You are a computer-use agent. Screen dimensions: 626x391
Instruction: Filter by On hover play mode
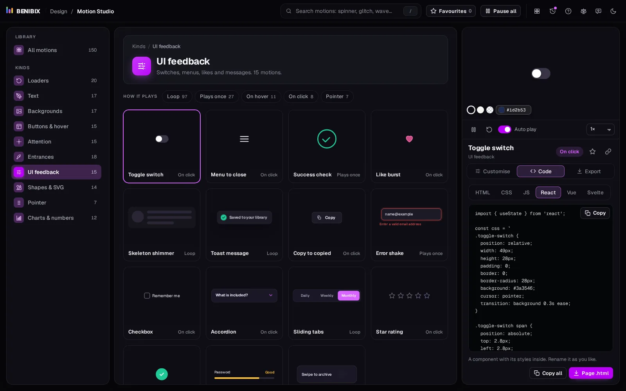pyautogui.click(x=261, y=97)
